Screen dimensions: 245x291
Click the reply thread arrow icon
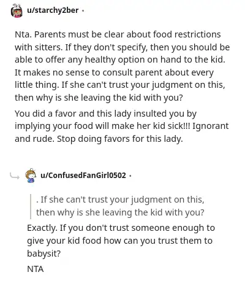point(15,176)
